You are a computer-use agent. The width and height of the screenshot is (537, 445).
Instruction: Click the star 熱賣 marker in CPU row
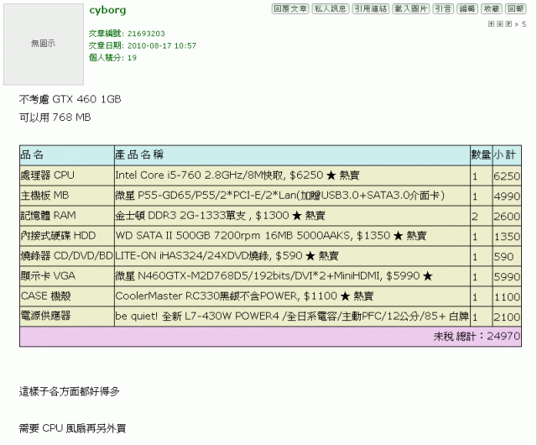(343, 175)
